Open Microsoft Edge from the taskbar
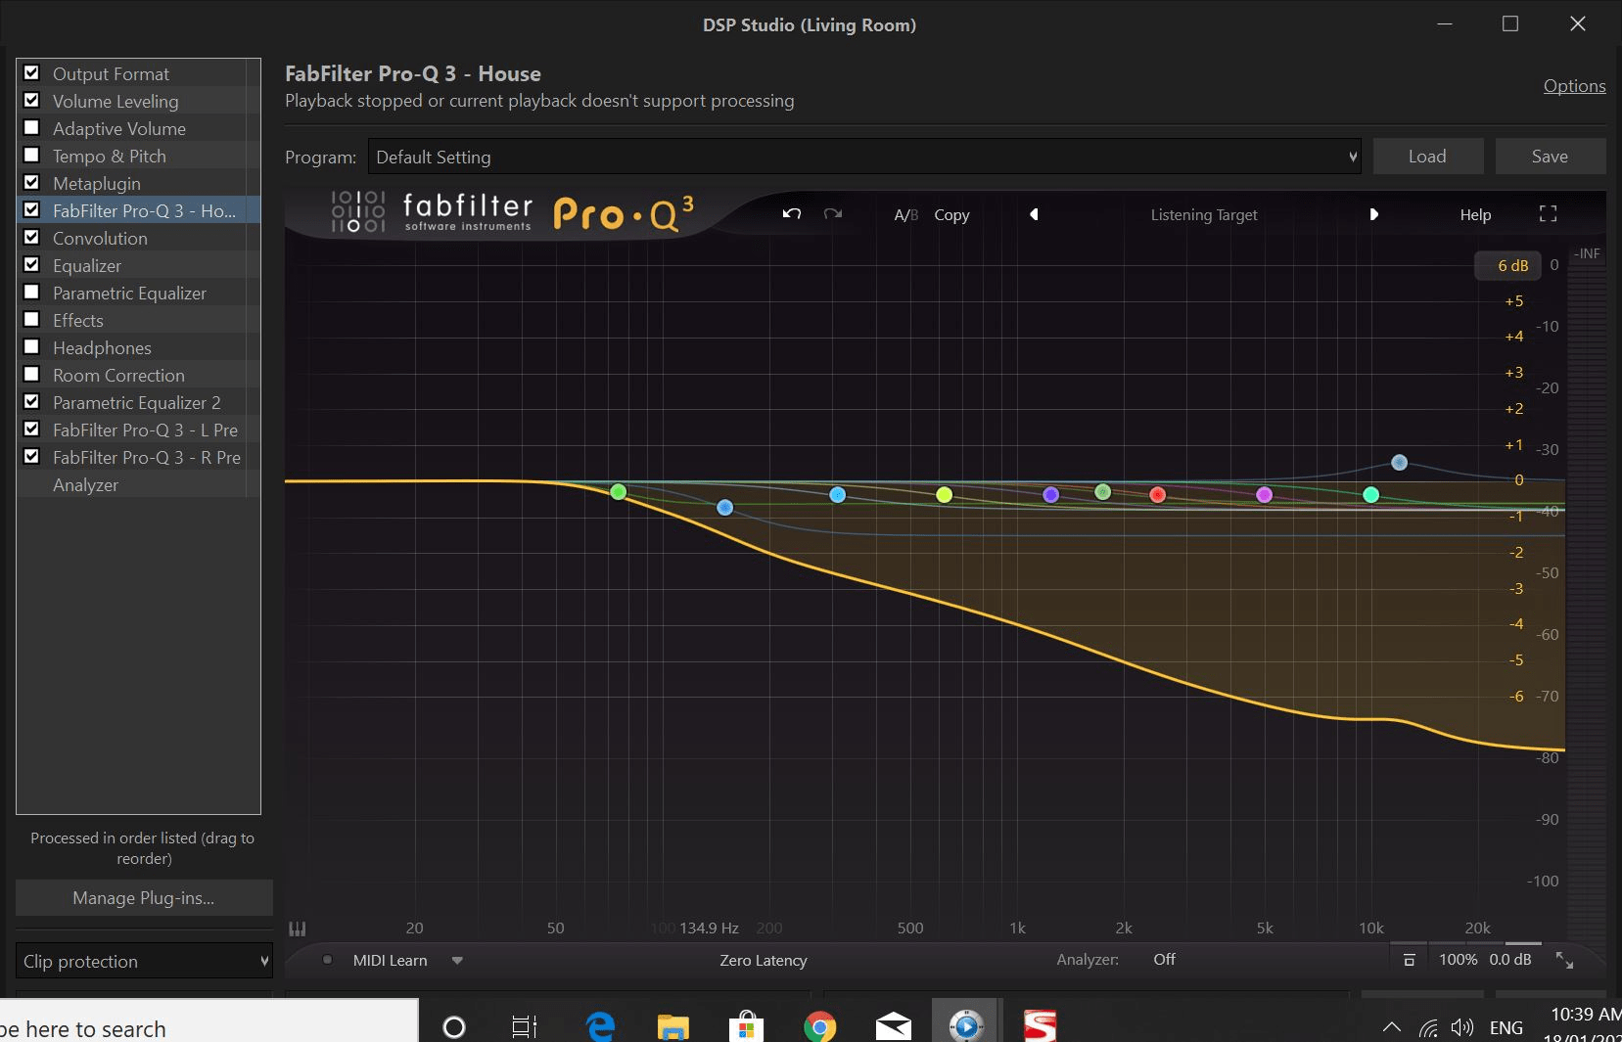This screenshot has width=1622, height=1042. coord(600,1026)
